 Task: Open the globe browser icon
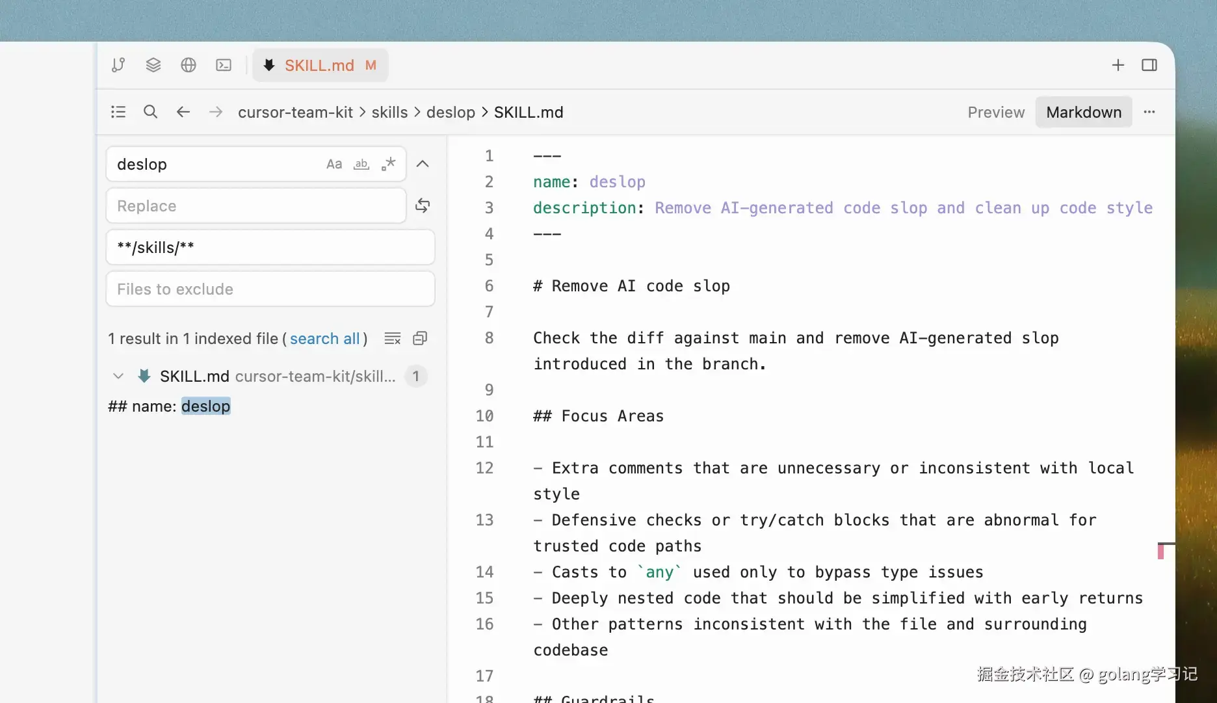pos(189,65)
